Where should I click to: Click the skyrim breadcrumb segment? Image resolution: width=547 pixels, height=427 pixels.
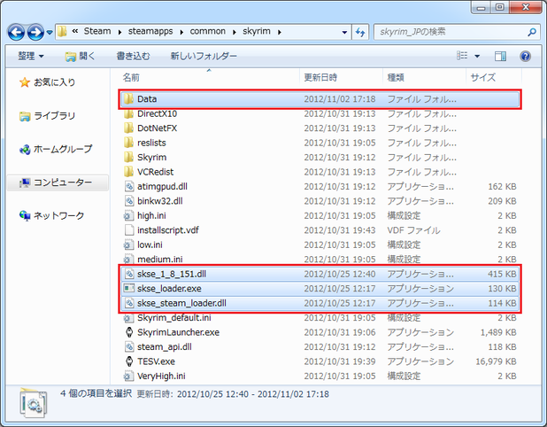point(257,31)
